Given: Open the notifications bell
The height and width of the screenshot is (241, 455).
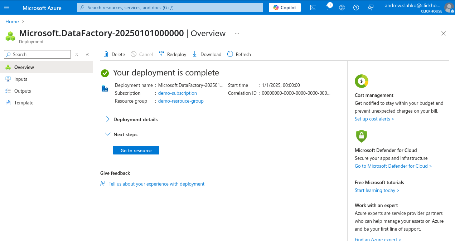Looking at the screenshot, I should coord(327,7).
